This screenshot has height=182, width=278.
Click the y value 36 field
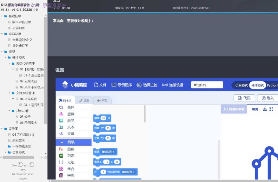[x=117, y=162]
